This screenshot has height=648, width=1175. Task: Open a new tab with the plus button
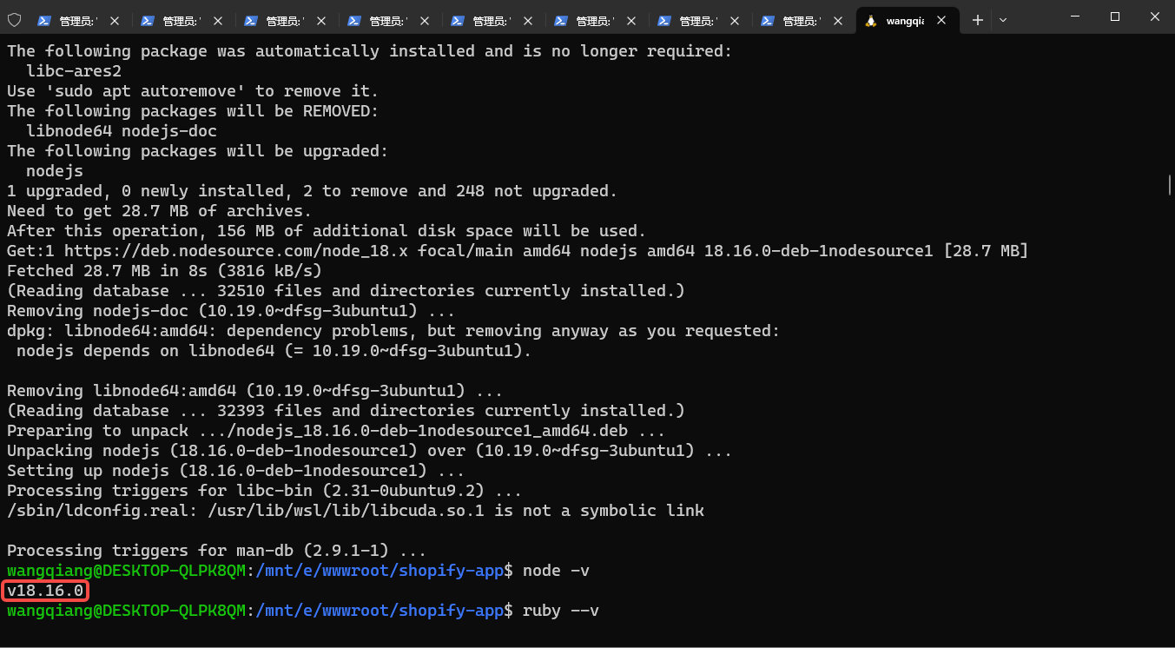[x=978, y=20]
